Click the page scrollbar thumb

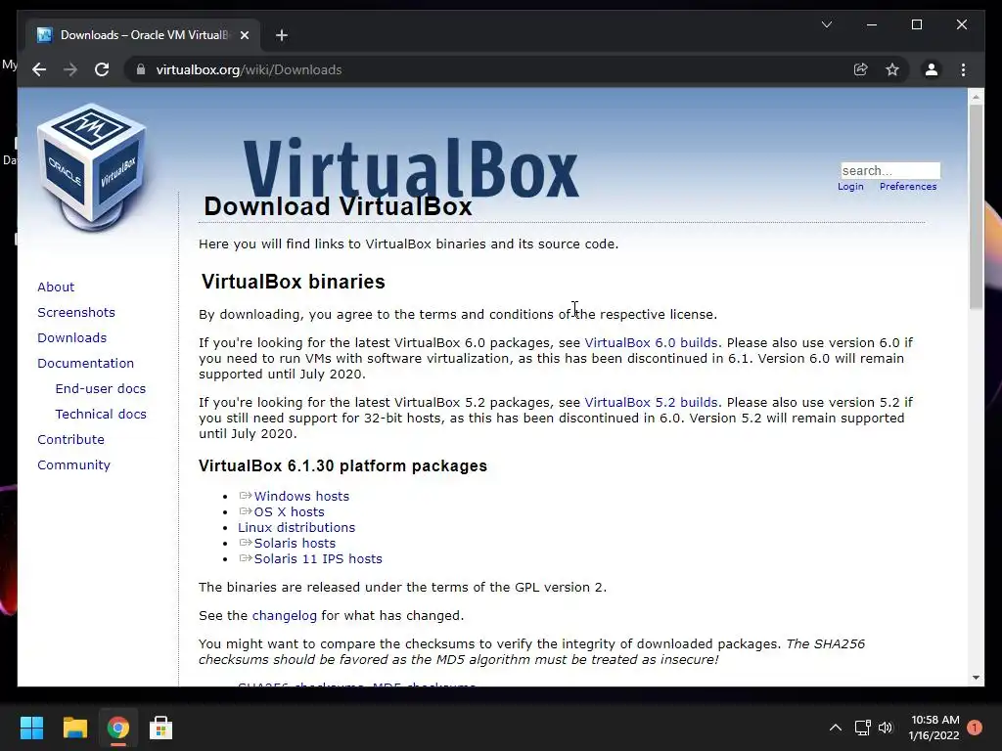tap(976, 207)
